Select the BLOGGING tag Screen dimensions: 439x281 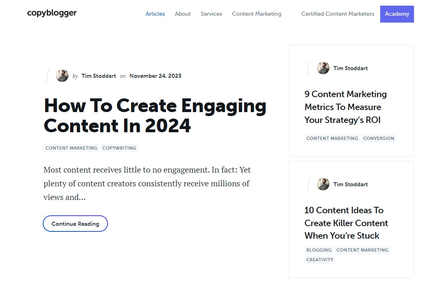tap(319, 250)
